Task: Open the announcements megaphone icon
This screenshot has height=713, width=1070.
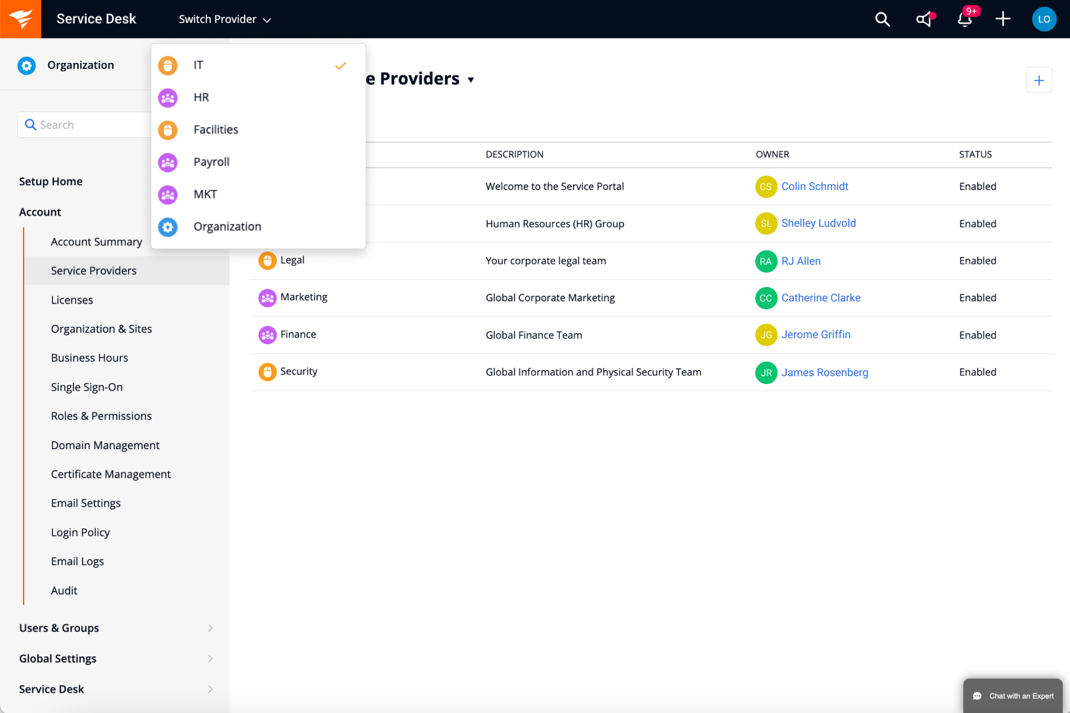Action: click(924, 20)
